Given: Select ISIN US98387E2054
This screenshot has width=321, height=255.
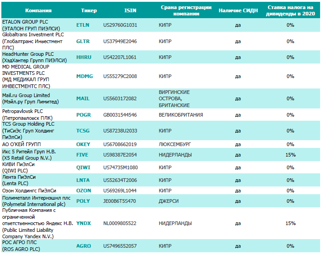Looking at the screenshot, I should click(120, 155).
